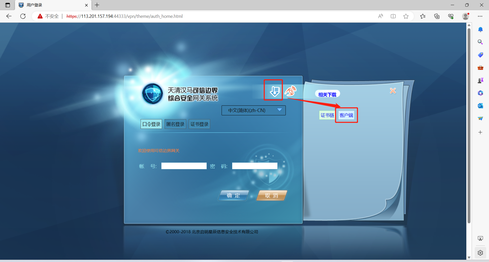Open sidebar notifications bell
489x262 pixels.
coord(480,30)
